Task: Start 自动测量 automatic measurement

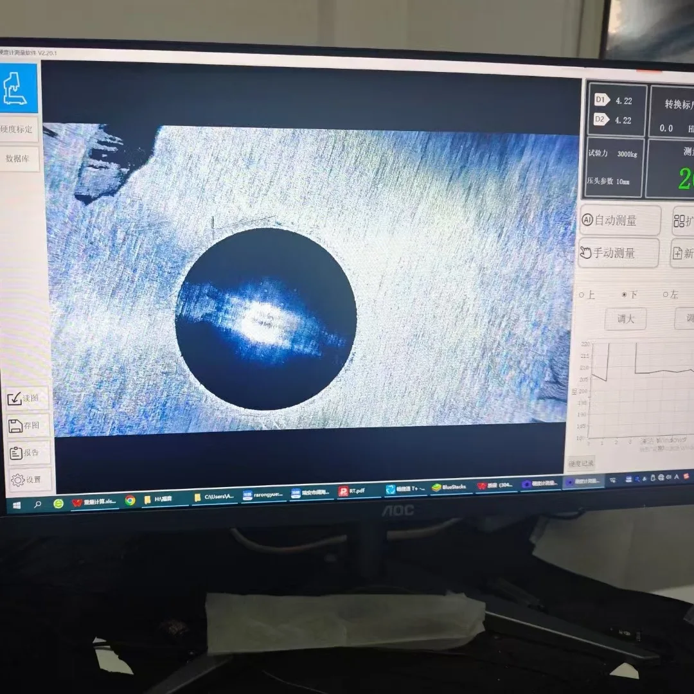Action: [620, 220]
